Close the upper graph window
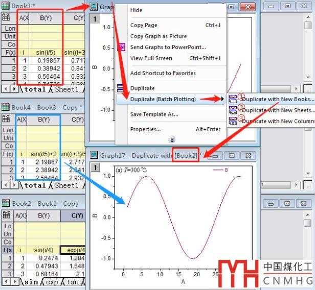The height and width of the screenshot is (290, 315). click(x=247, y=7)
